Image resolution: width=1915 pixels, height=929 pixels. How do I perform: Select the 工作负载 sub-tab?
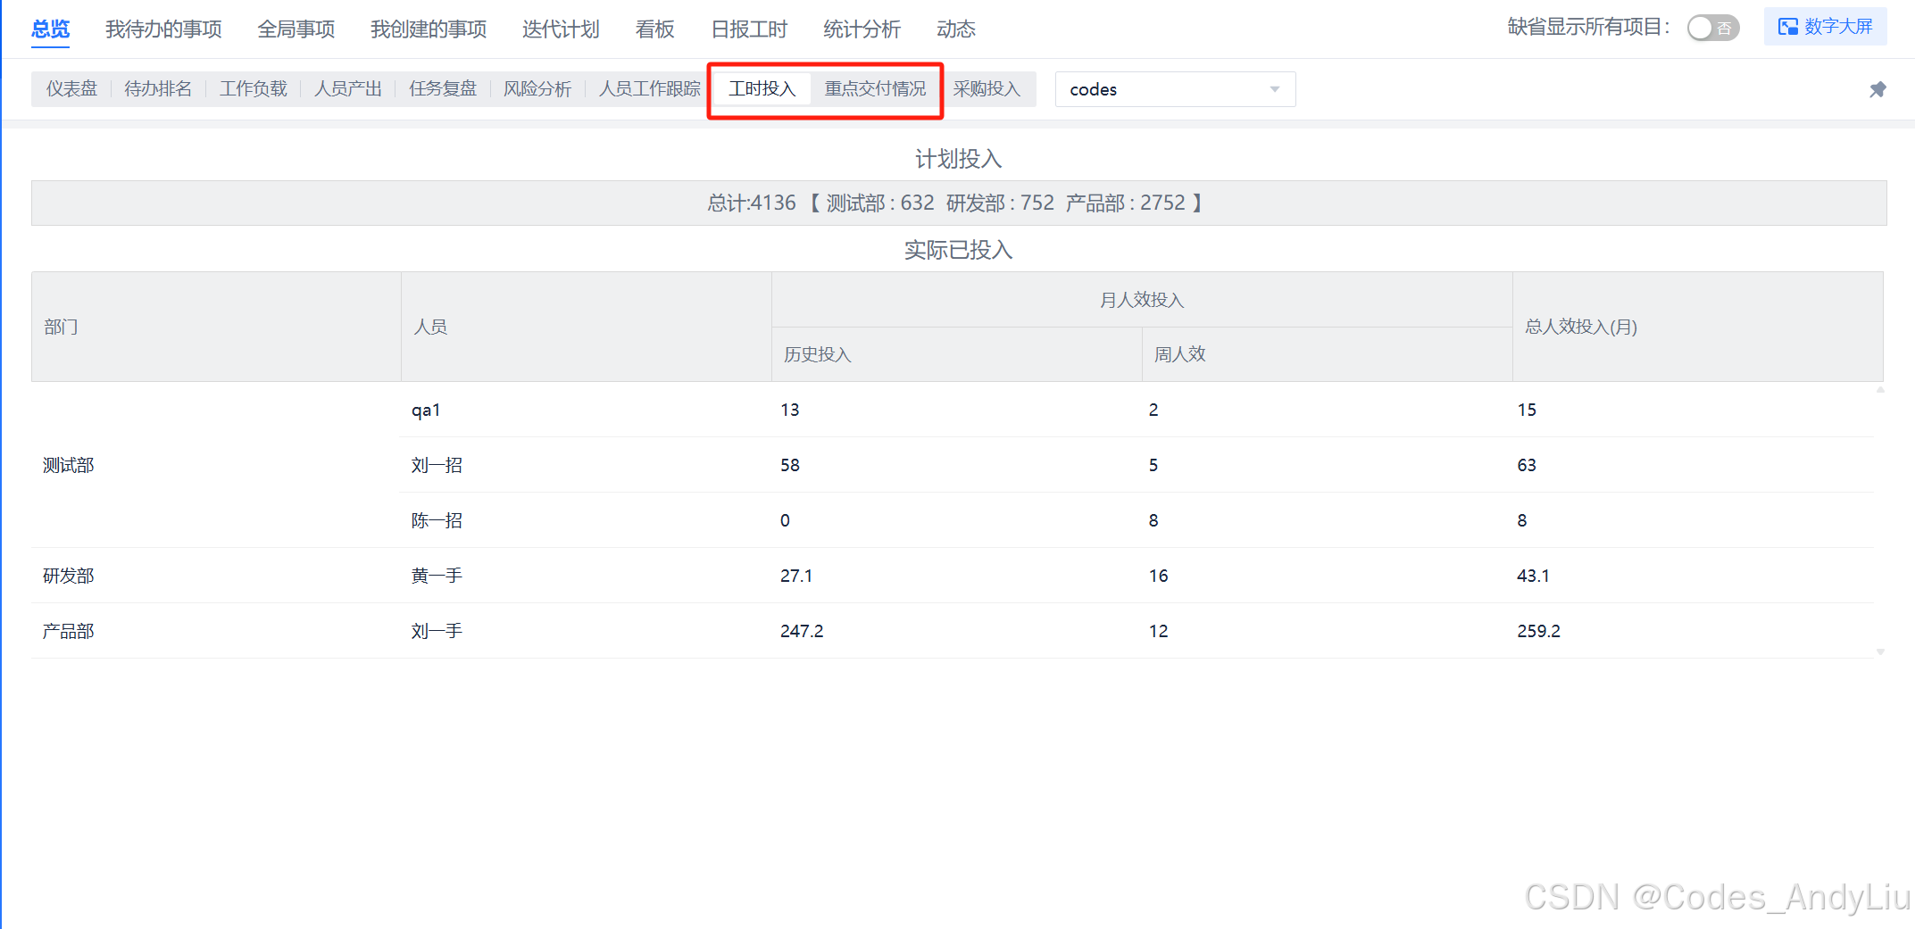point(254,89)
